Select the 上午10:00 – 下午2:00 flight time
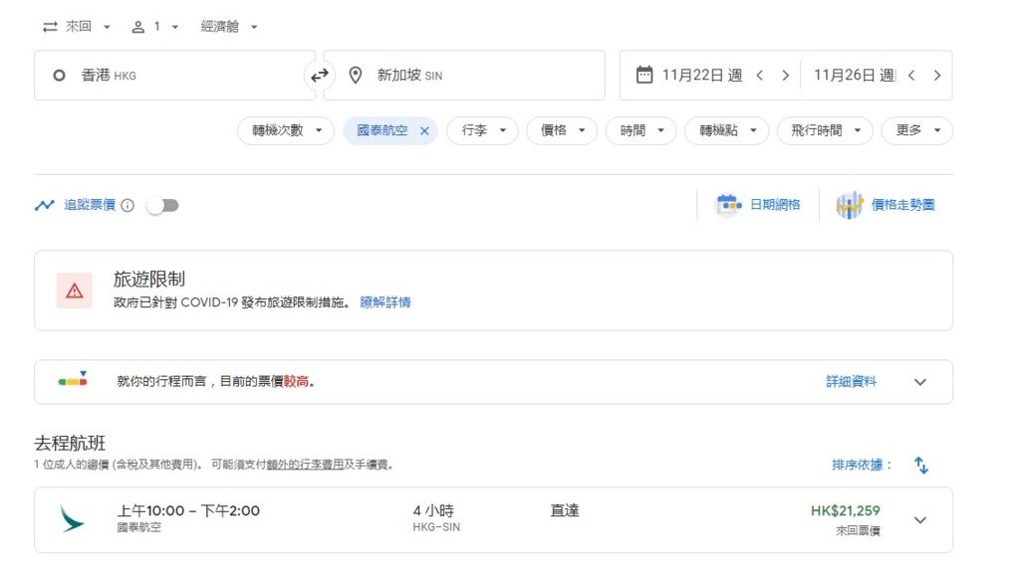The width and height of the screenshot is (1020, 573). [x=188, y=511]
